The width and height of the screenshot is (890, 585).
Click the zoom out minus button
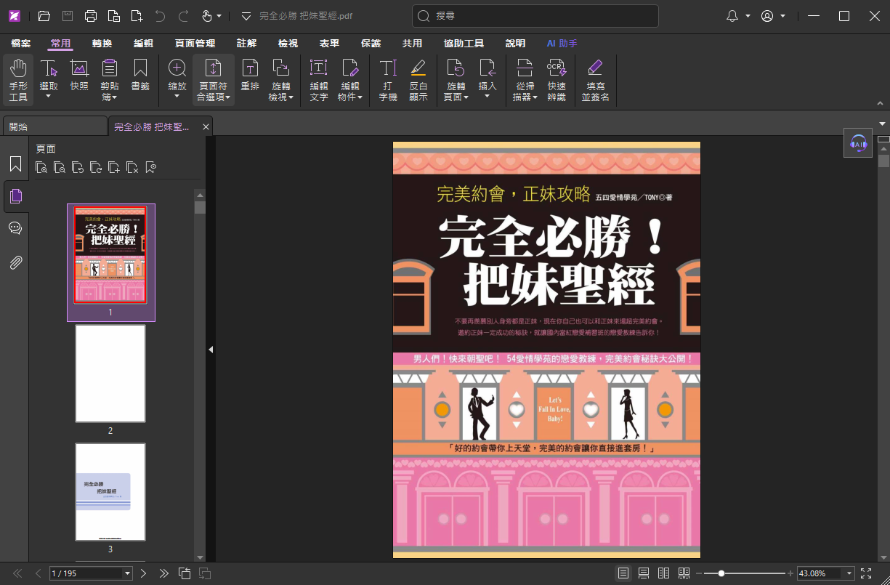[700, 573]
